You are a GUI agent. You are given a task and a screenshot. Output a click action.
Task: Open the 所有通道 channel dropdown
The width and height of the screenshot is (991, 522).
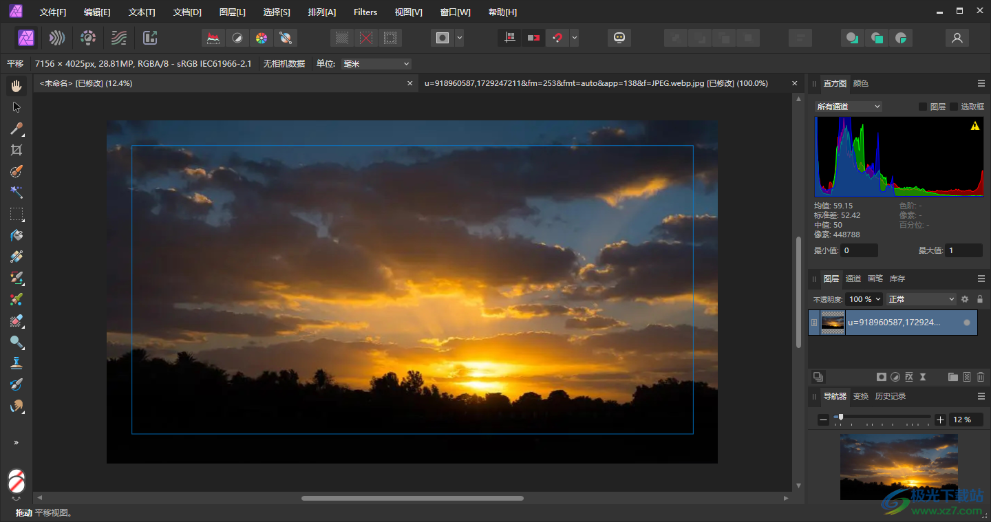[848, 107]
